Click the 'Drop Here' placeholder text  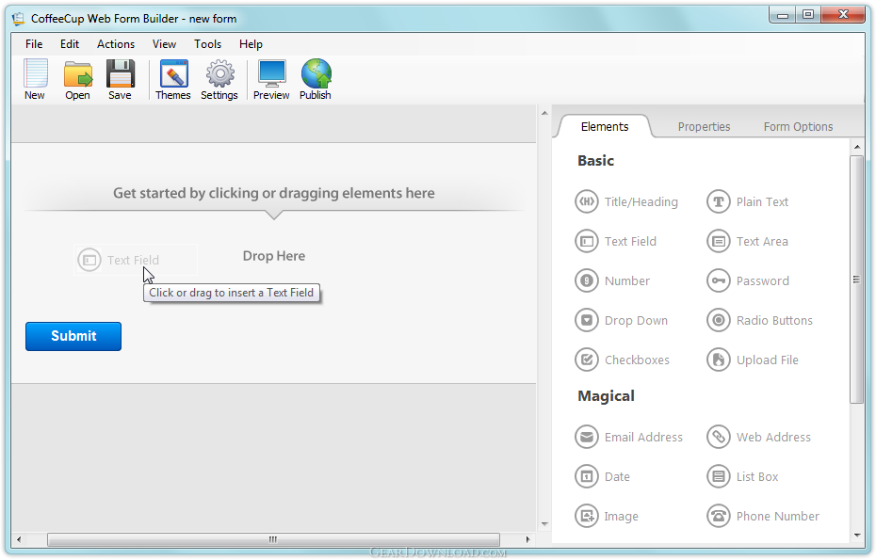point(274,256)
